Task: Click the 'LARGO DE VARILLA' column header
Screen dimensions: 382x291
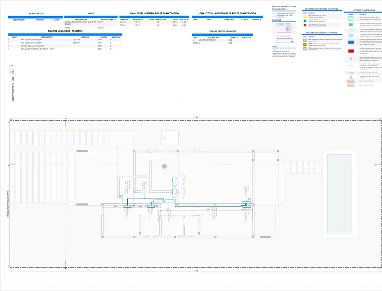Action: pos(108,19)
